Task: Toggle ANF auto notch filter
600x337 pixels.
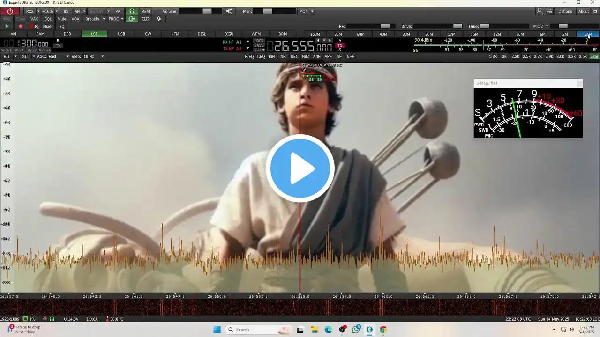Action: (317, 56)
